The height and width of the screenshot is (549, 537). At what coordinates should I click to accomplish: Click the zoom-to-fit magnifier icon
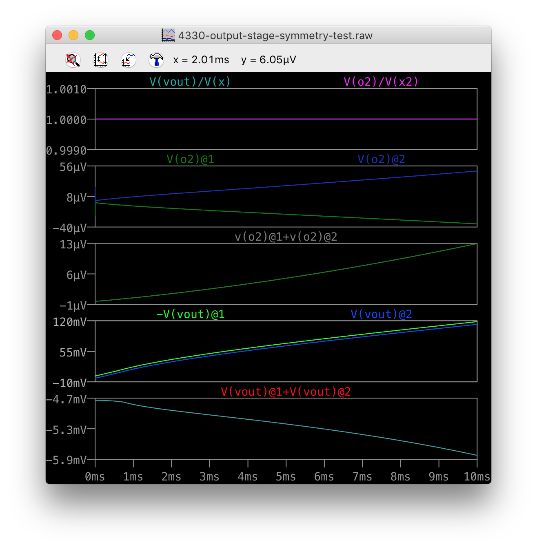coord(73,60)
